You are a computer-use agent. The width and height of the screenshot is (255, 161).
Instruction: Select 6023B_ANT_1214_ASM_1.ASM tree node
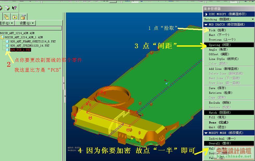(x=24, y=37)
